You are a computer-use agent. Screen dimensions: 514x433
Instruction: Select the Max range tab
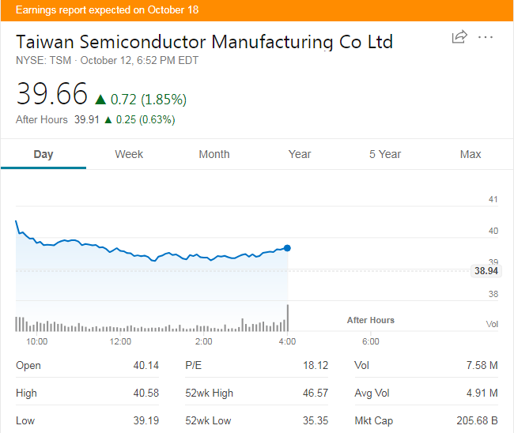coord(471,154)
